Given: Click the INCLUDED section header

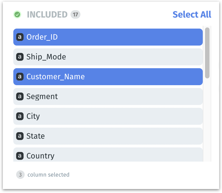Looking at the screenshot, I should point(47,14).
